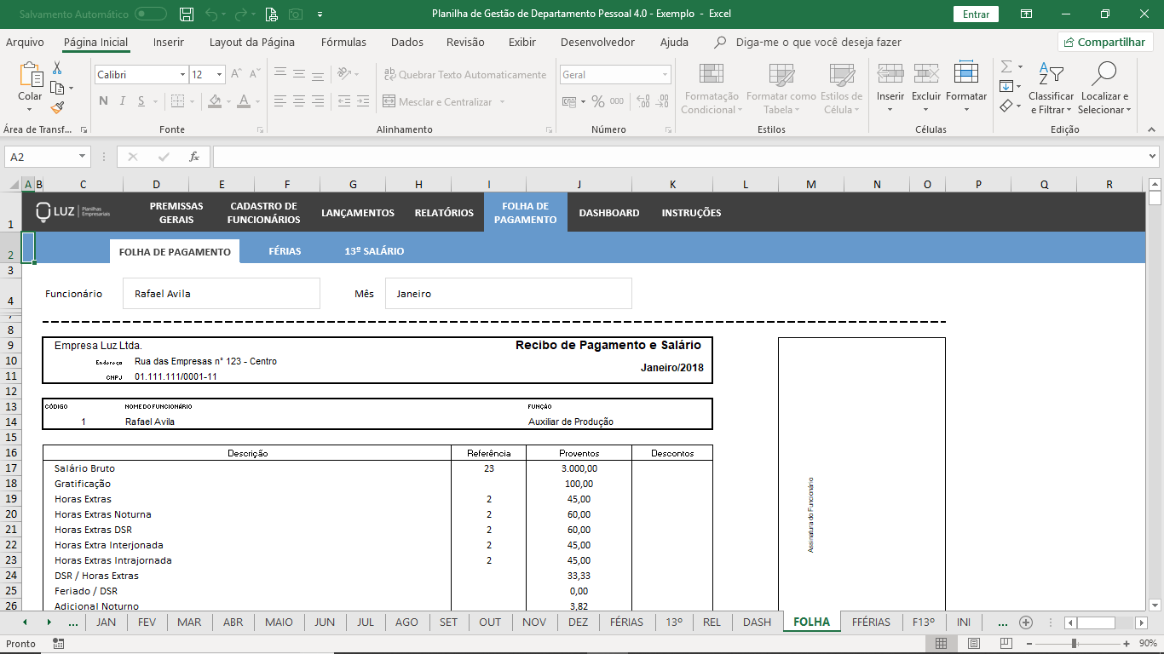The width and height of the screenshot is (1164, 654).
Task: Go to CADASTRO DE FUNCIONÁRIOS navigation link
Action: tap(263, 213)
